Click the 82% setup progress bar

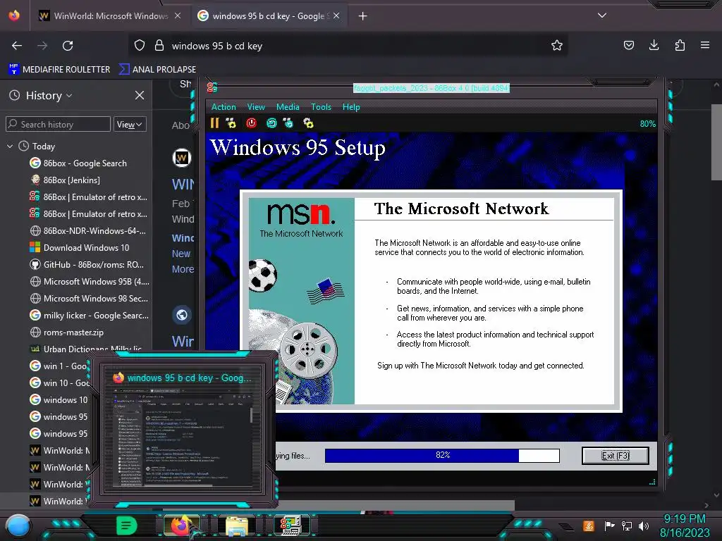point(442,456)
